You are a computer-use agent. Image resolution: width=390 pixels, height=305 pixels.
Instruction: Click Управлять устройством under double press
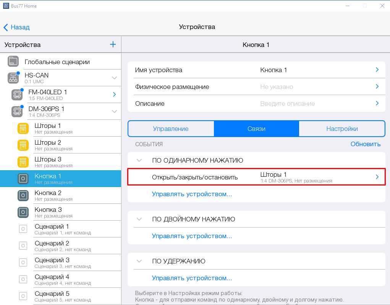192,236
